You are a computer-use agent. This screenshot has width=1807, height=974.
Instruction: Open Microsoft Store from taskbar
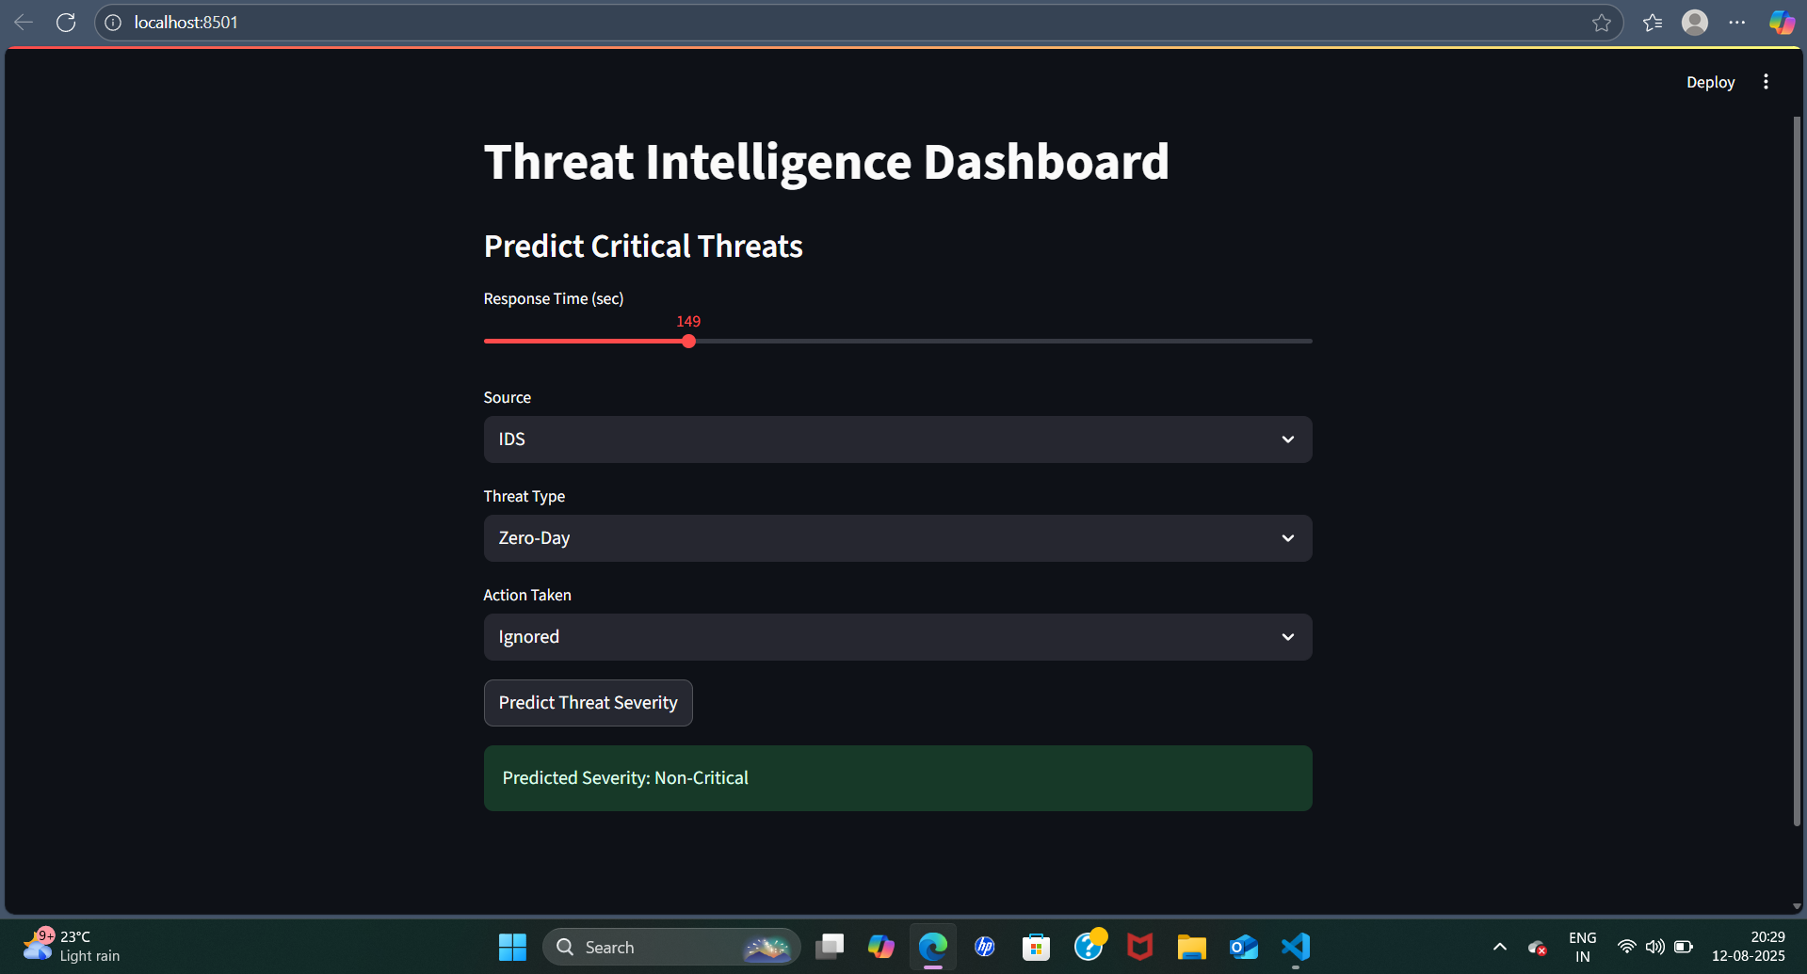1037,947
